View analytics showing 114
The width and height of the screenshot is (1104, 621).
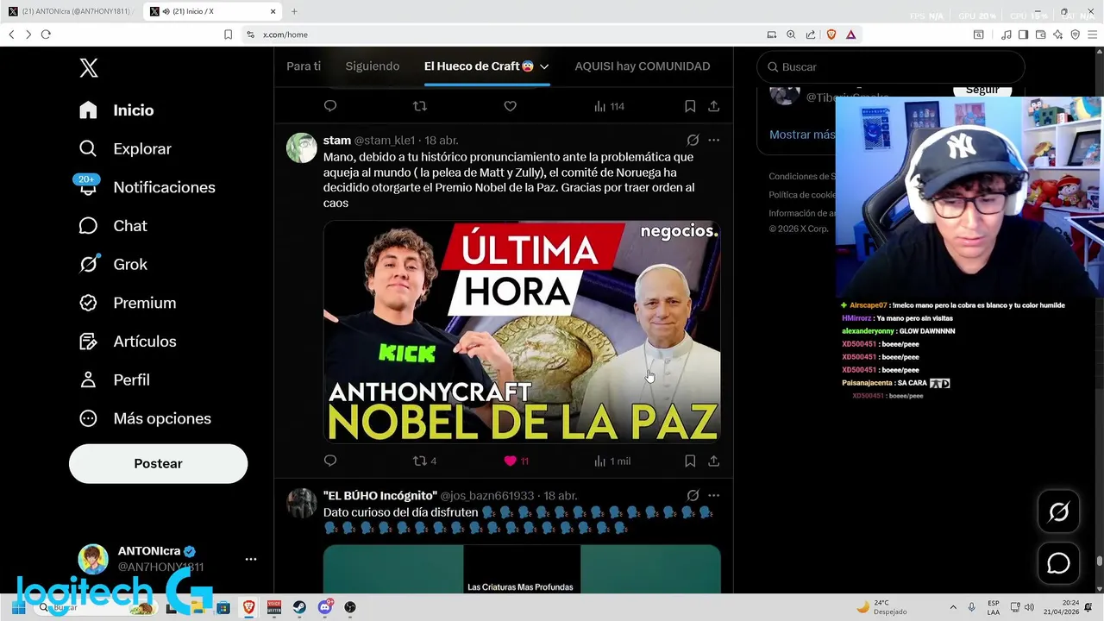click(x=609, y=106)
